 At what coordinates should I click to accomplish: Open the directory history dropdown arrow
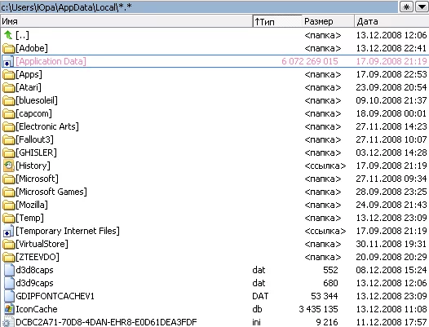pos(422,7)
